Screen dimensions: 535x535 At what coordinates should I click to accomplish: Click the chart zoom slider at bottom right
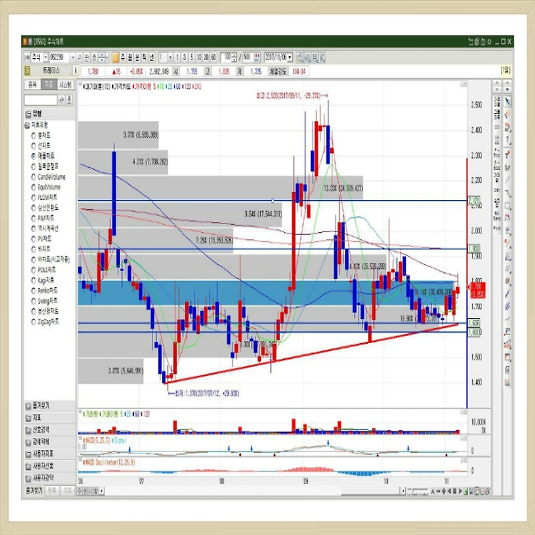coord(418,491)
